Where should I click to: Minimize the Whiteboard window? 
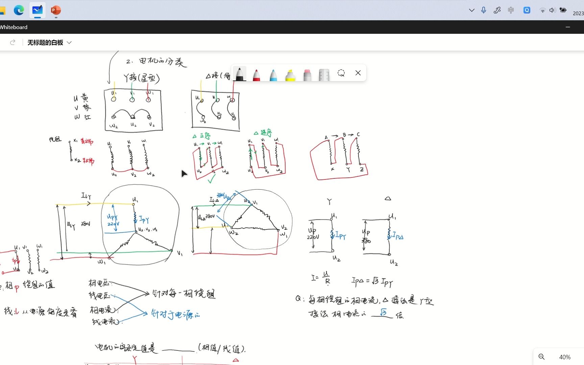point(568,27)
